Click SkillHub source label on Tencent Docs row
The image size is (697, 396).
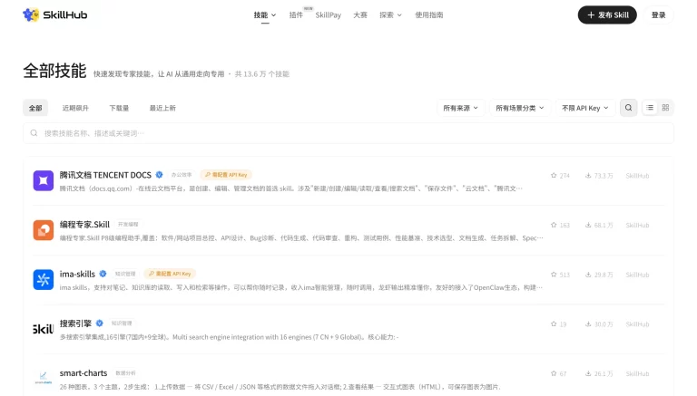(x=637, y=176)
